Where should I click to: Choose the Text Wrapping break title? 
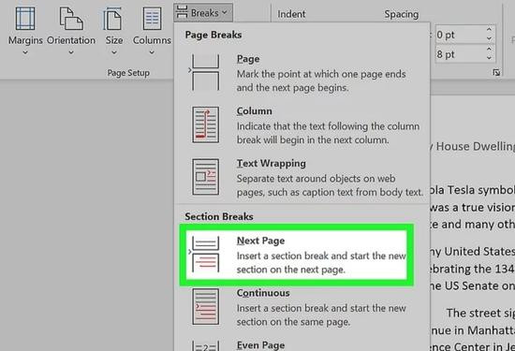[x=272, y=163]
